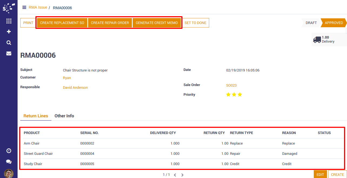Viewport: 347px width, 178px height.
Task: Open the search magnifier icon
Action: (x=9, y=43)
